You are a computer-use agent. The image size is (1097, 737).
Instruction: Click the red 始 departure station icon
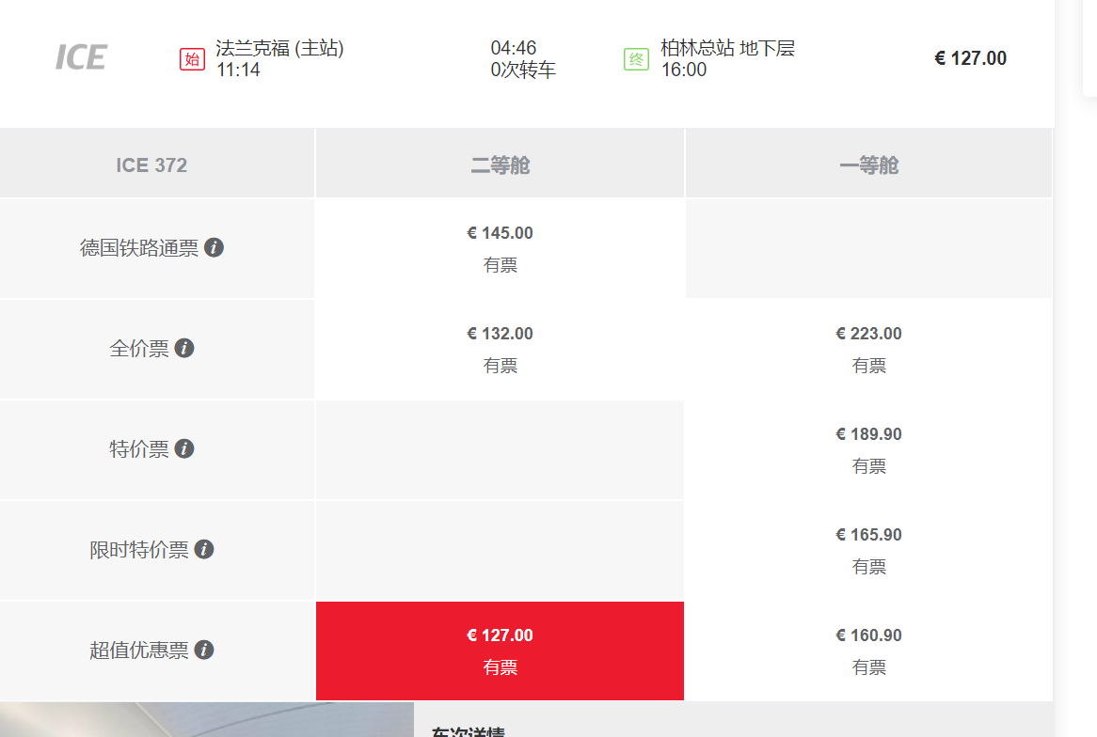tap(192, 59)
